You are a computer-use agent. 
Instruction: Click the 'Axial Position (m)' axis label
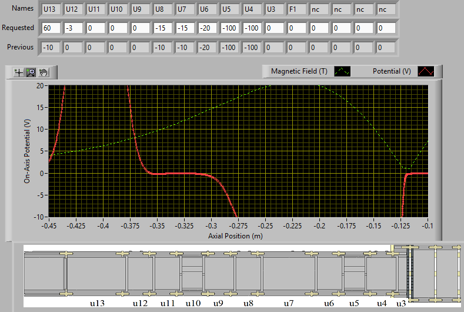[x=235, y=236]
